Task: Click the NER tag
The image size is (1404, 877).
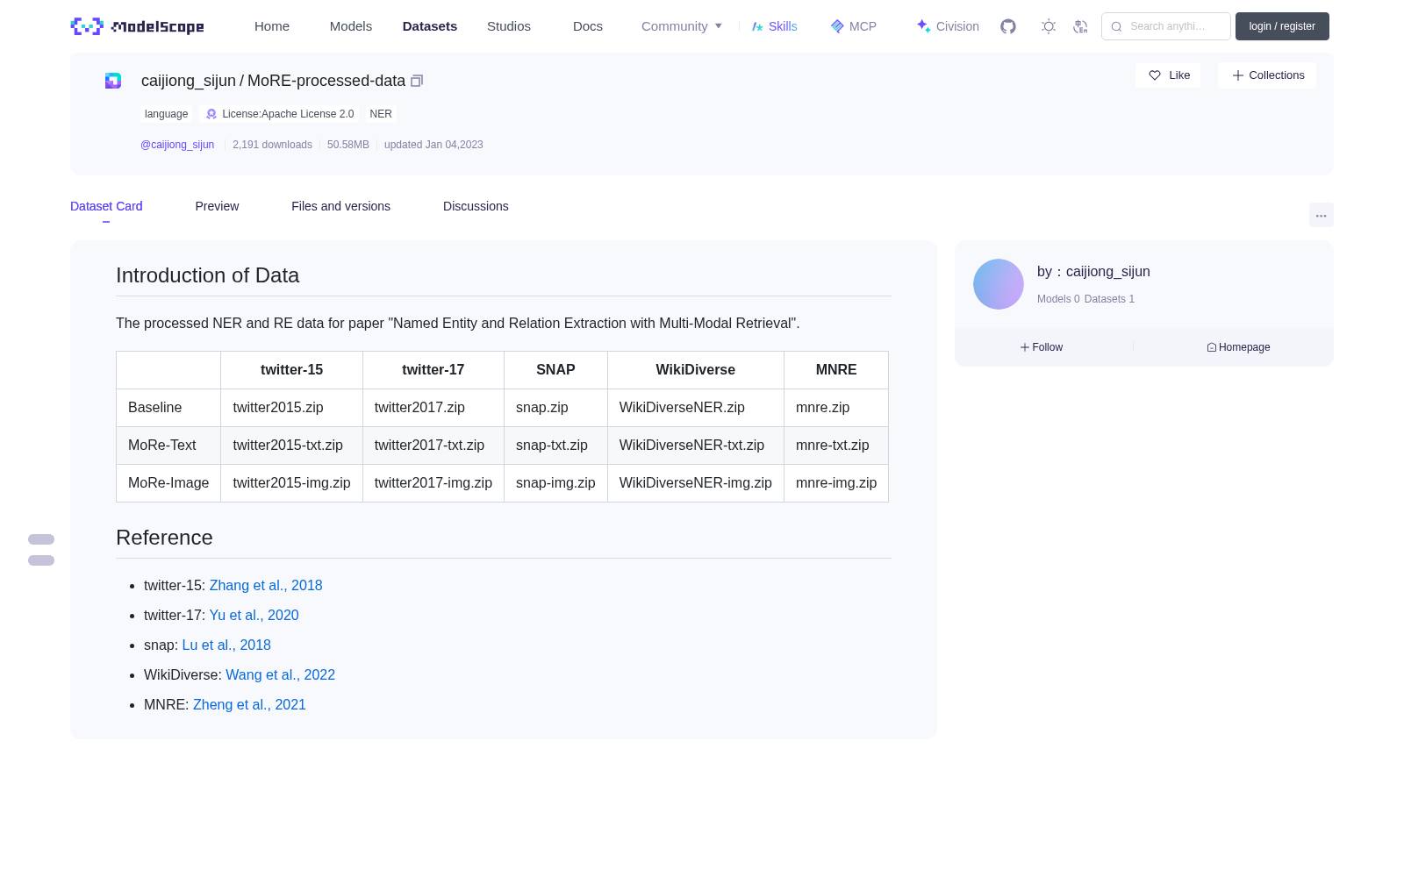Action: pos(381,114)
